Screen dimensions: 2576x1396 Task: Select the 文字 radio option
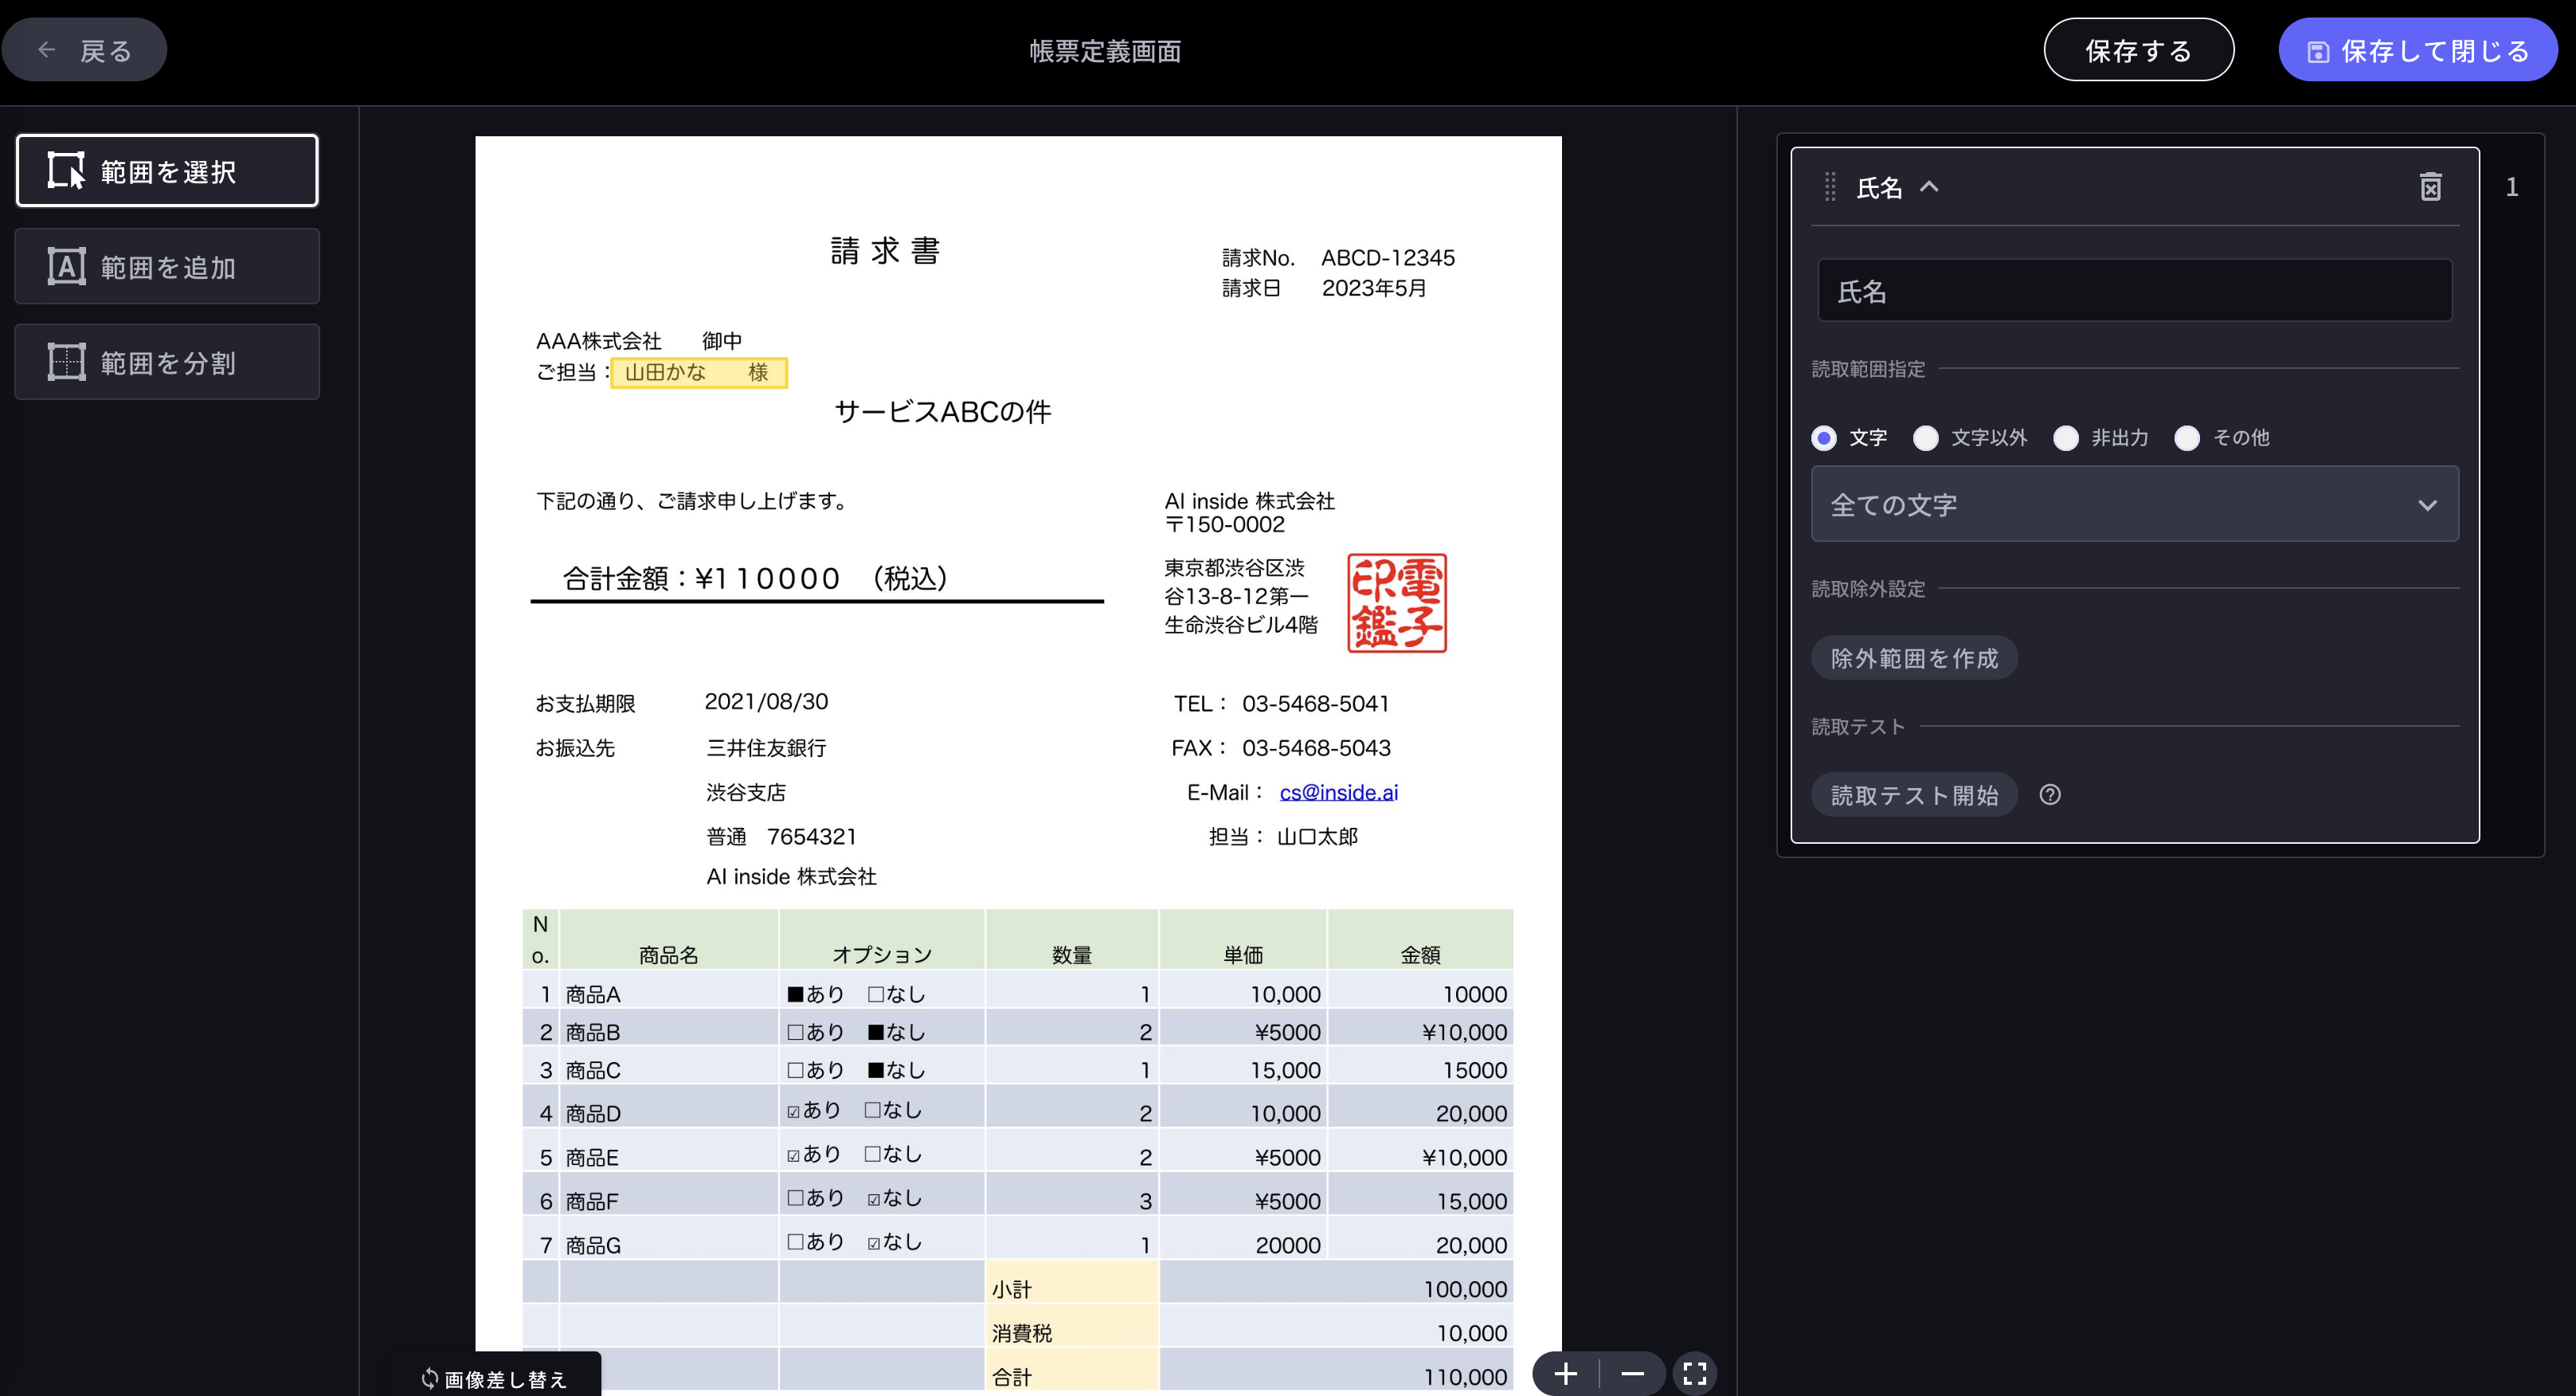click(x=1824, y=438)
